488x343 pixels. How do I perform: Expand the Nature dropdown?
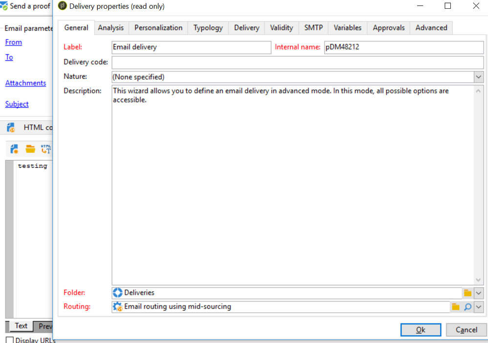[x=479, y=77]
